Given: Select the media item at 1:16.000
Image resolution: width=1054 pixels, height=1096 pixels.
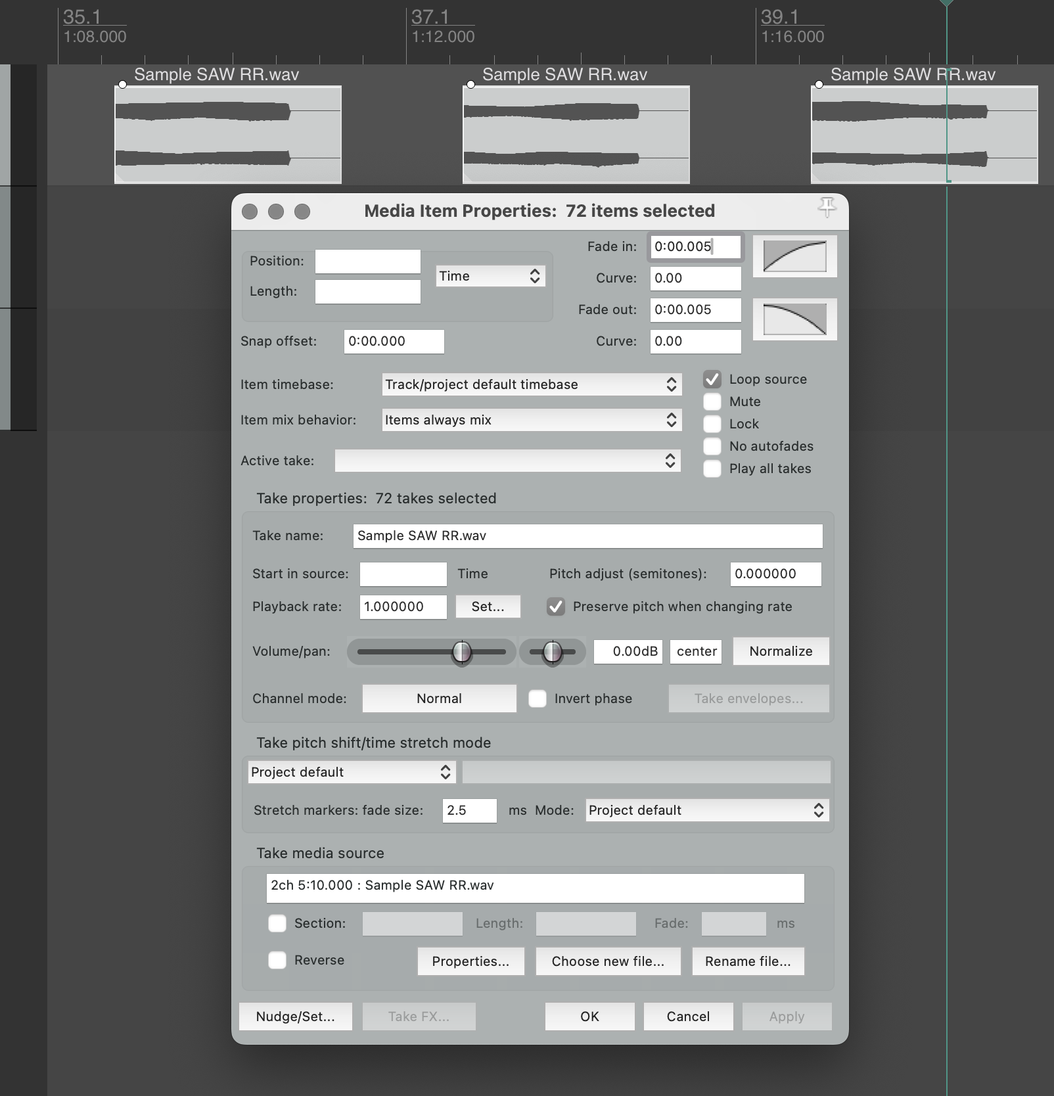Looking at the screenshot, I should point(924,134).
